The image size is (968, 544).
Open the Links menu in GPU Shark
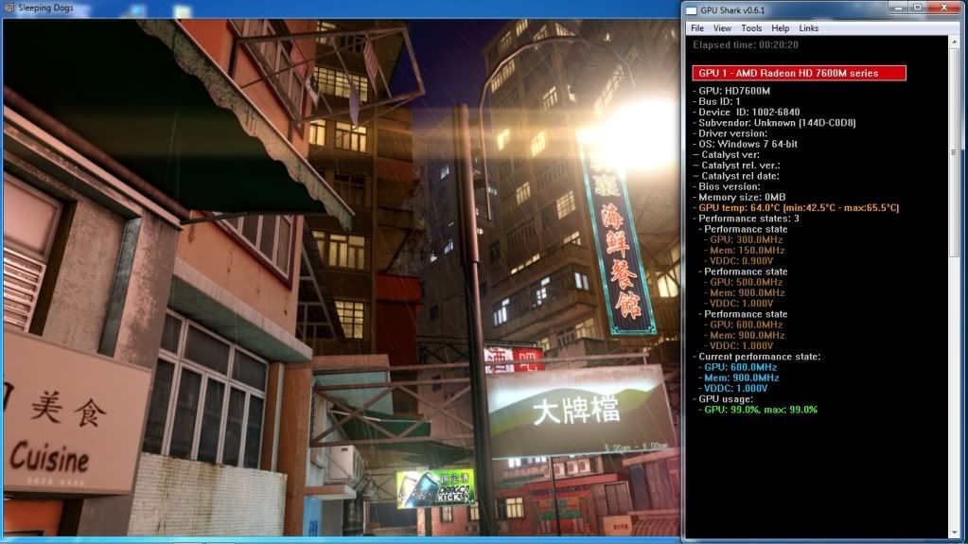(x=808, y=28)
